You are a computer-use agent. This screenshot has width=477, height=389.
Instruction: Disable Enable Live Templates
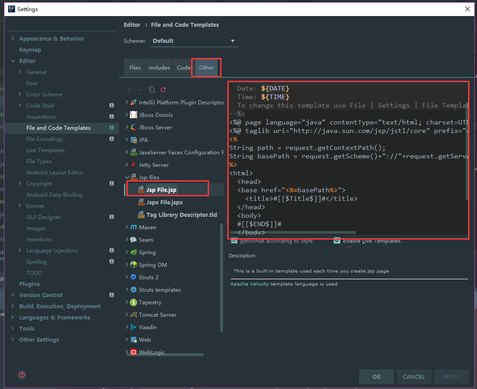[x=337, y=240]
